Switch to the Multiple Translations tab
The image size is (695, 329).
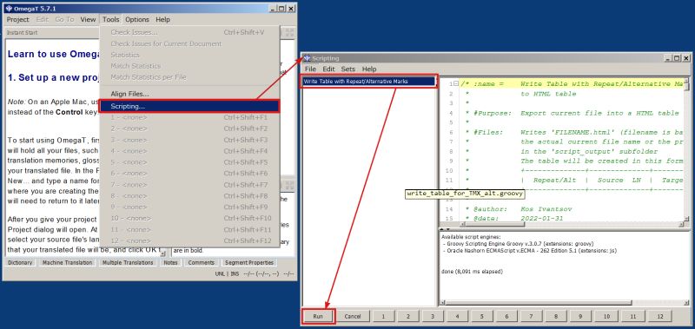pyautogui.click(x=128, y=262)
